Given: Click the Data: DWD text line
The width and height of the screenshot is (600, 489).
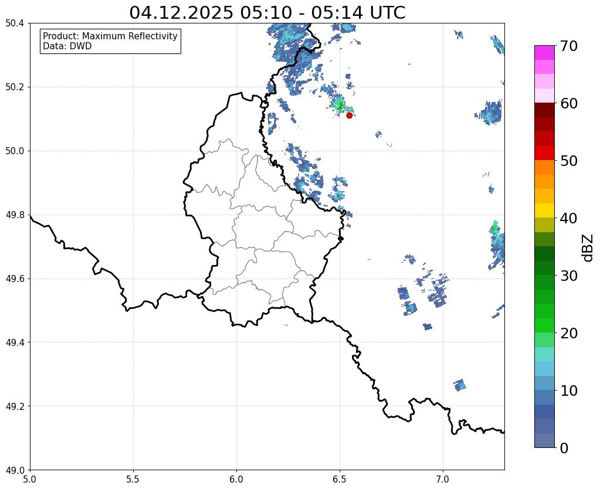Looking at the screenshot, I should tap(67, 46).
